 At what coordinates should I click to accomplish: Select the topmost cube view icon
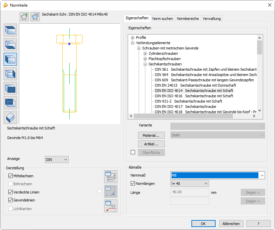tap(10, 30)
